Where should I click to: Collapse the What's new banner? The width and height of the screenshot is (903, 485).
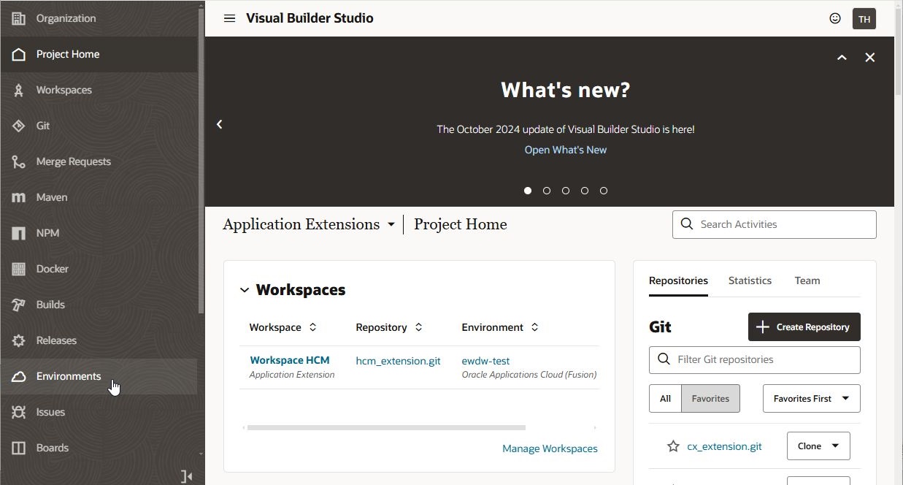coord(842,58)
